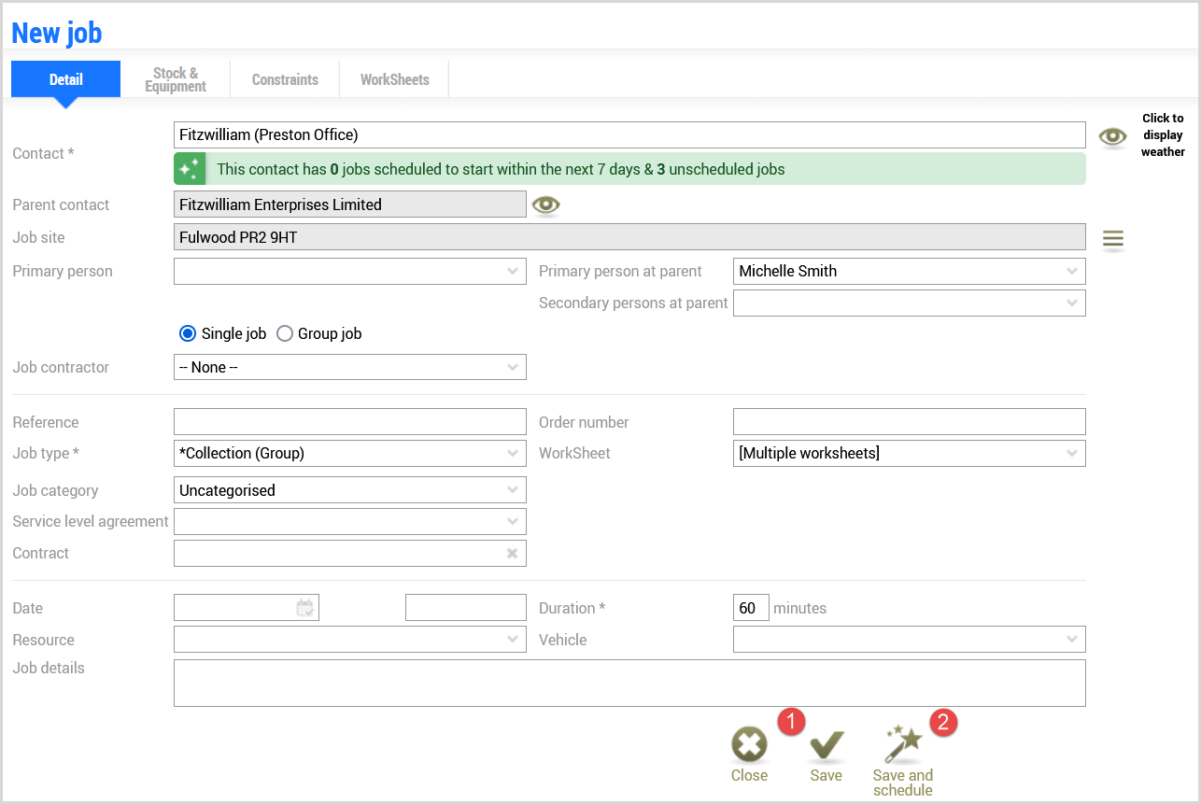Open the Job contractor dropdown
Screen dimensions: 1201x804
point(350,367)
